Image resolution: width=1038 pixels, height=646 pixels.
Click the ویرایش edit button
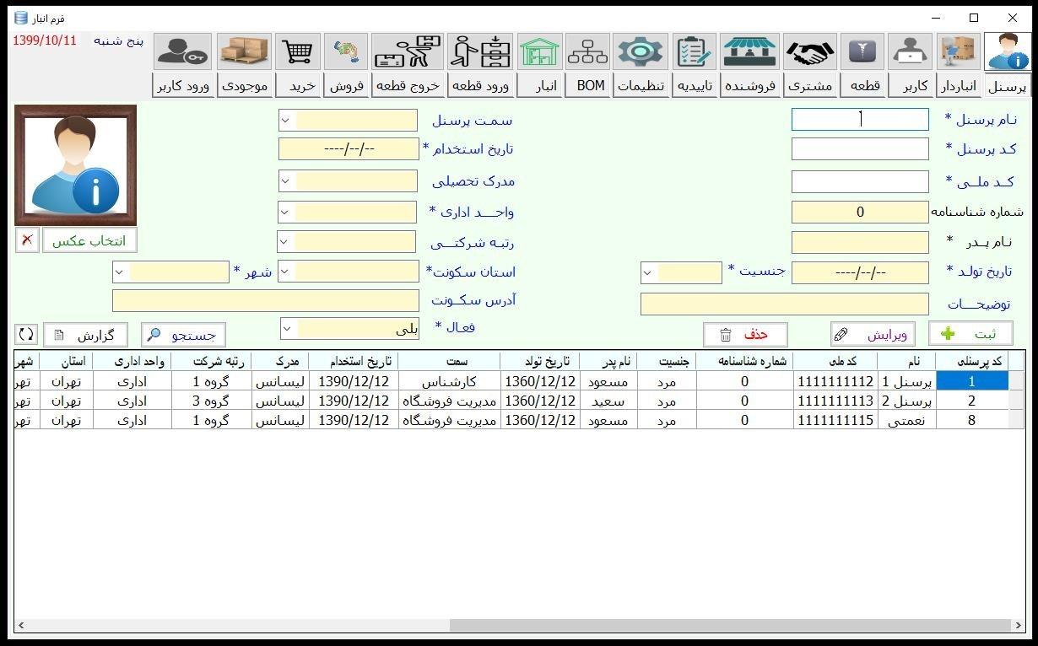click(x=873, y=335)
